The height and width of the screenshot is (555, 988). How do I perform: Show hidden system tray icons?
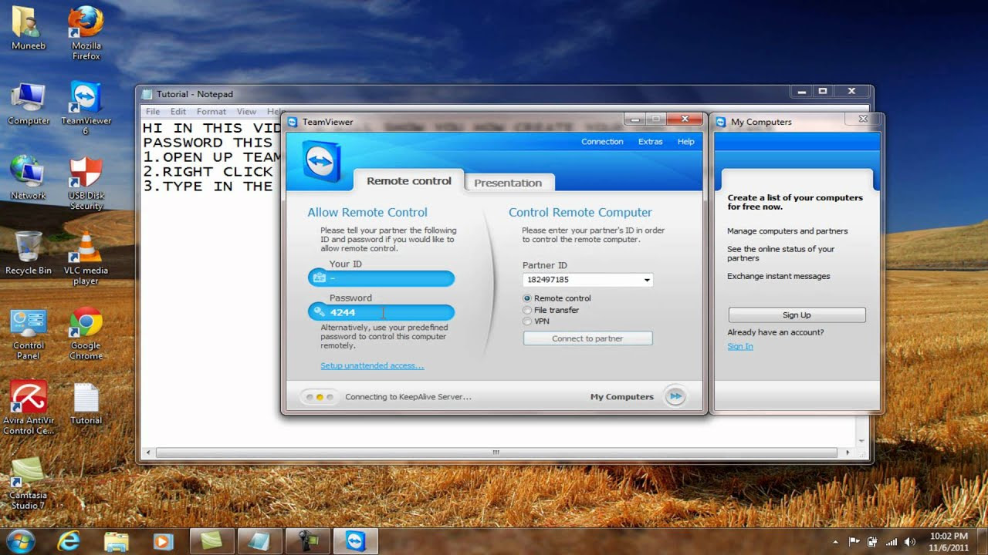pos(837,542)
